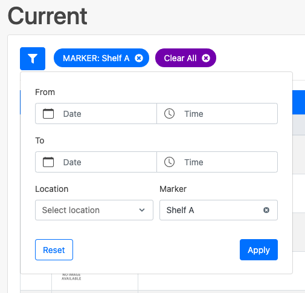The image size is (305, 293).
Task: Click the To date calendar icon
Action: (x=48, y=162)
